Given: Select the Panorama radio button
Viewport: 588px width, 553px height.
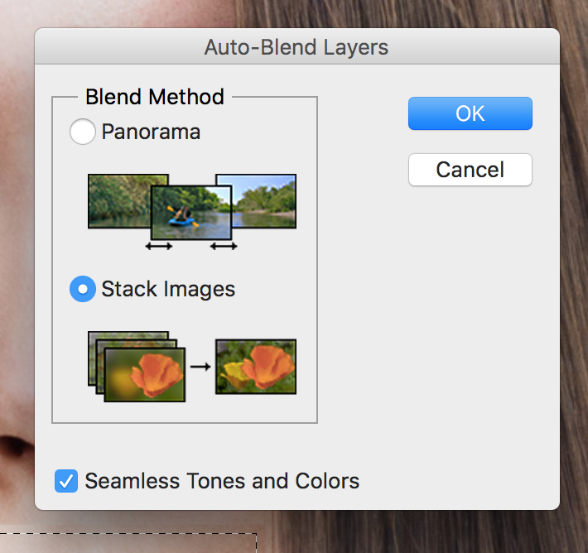Looking at the screenshot, I should 83,132.
